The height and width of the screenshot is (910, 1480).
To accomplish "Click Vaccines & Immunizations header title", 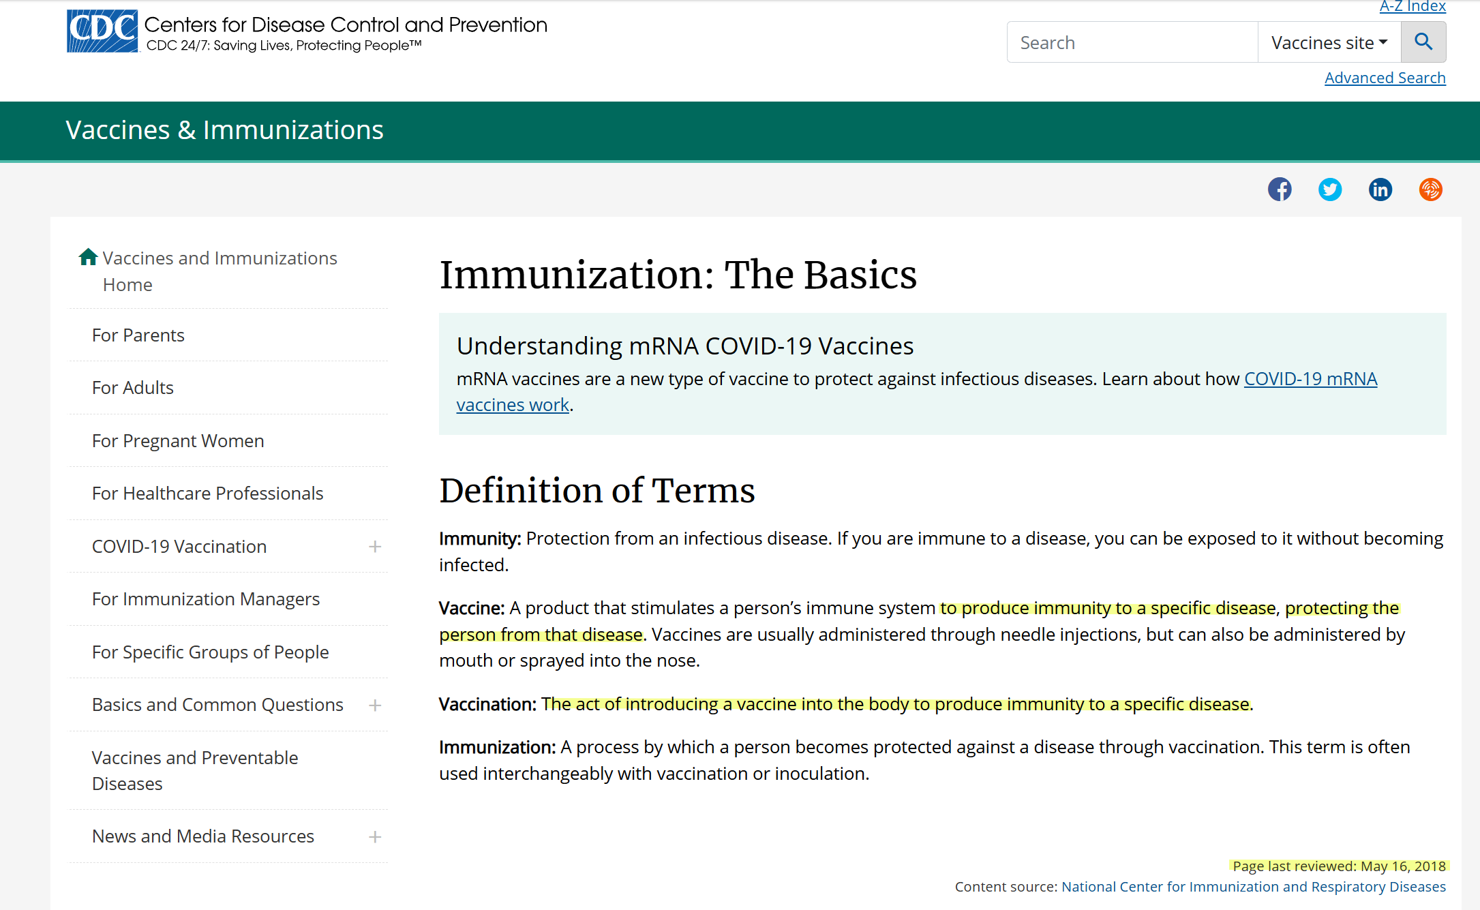I will click(224, 130).
